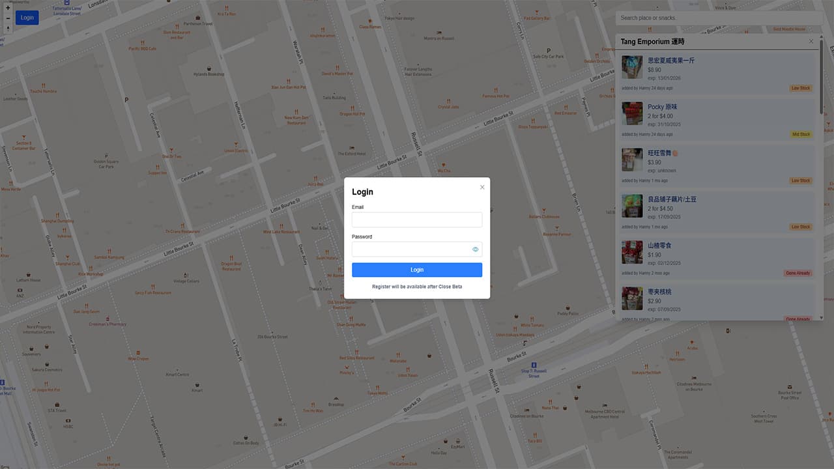The image size is (834, 469).
Task: Click the Login button at top left
Action: (x=27, y=18)
